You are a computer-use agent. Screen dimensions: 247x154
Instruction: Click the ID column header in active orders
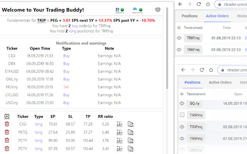[179, 28]
